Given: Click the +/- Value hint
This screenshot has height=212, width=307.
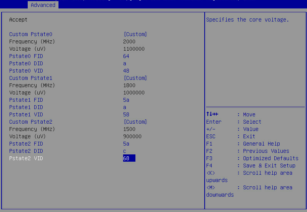Looking at the screenshot, I should pos(232,129).
